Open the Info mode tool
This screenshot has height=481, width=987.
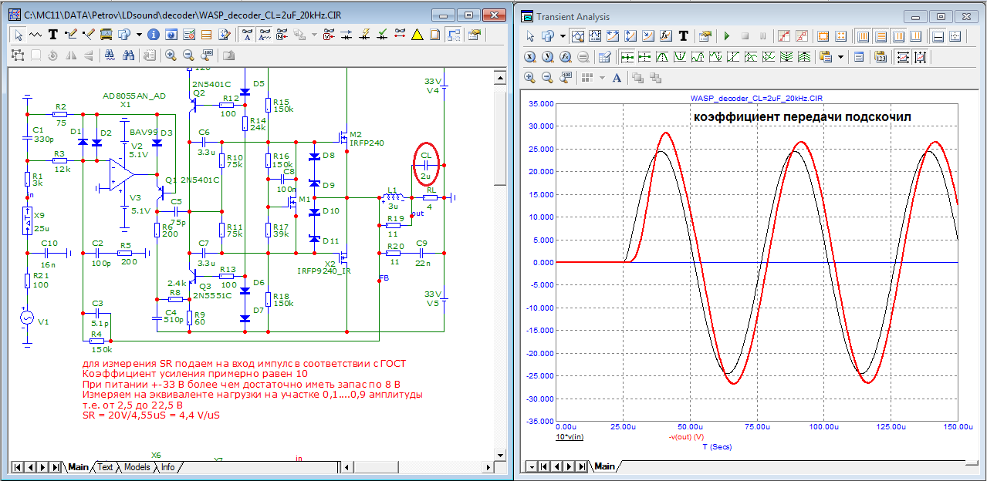(153, 35)
